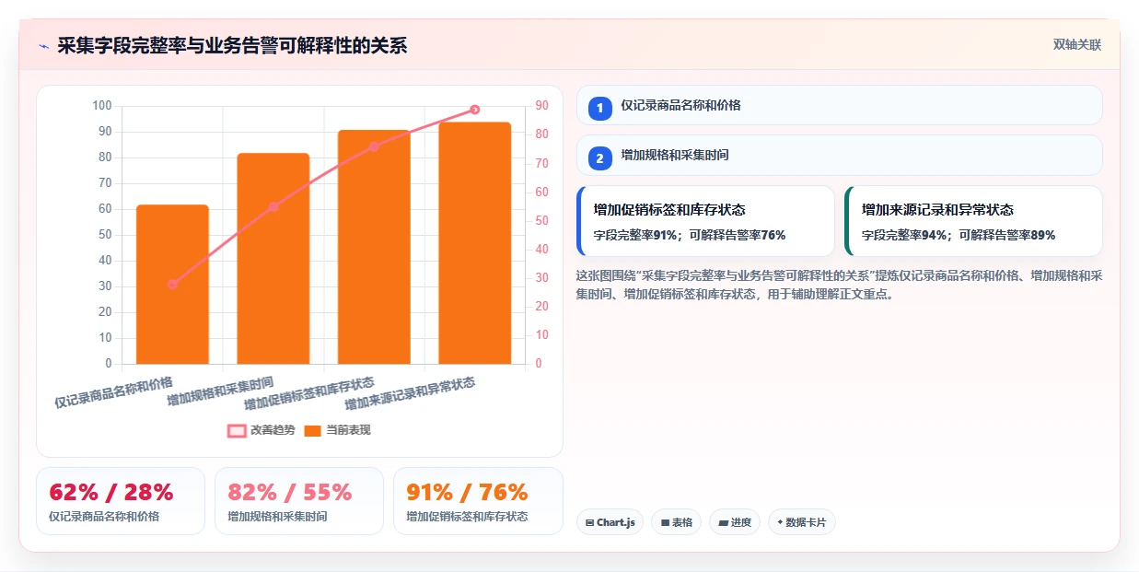Click the 双轴关联 label in header
This screenshot has height=572, width=1139.
(x=1077, y=44)
